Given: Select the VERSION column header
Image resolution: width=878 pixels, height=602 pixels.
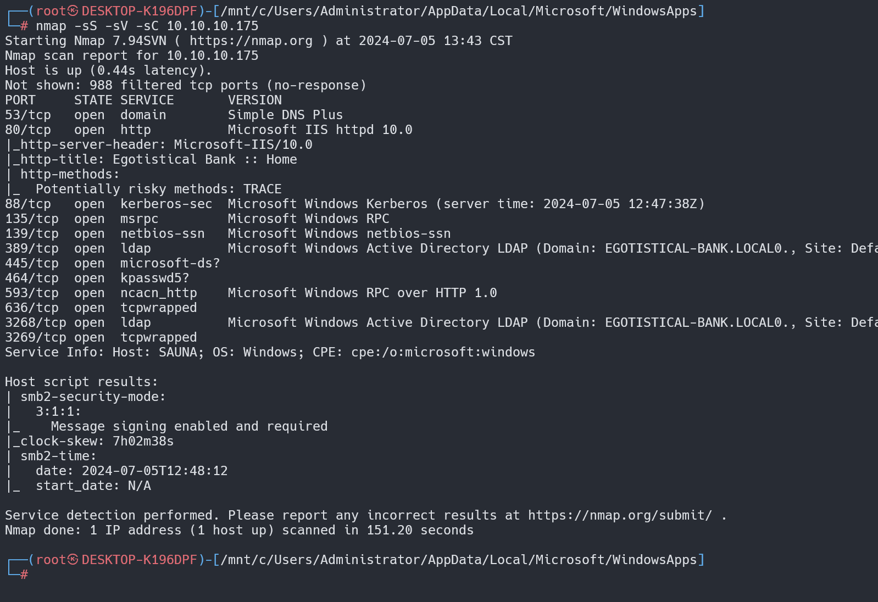Looking at the screenshot, I should tap(254, 101).
